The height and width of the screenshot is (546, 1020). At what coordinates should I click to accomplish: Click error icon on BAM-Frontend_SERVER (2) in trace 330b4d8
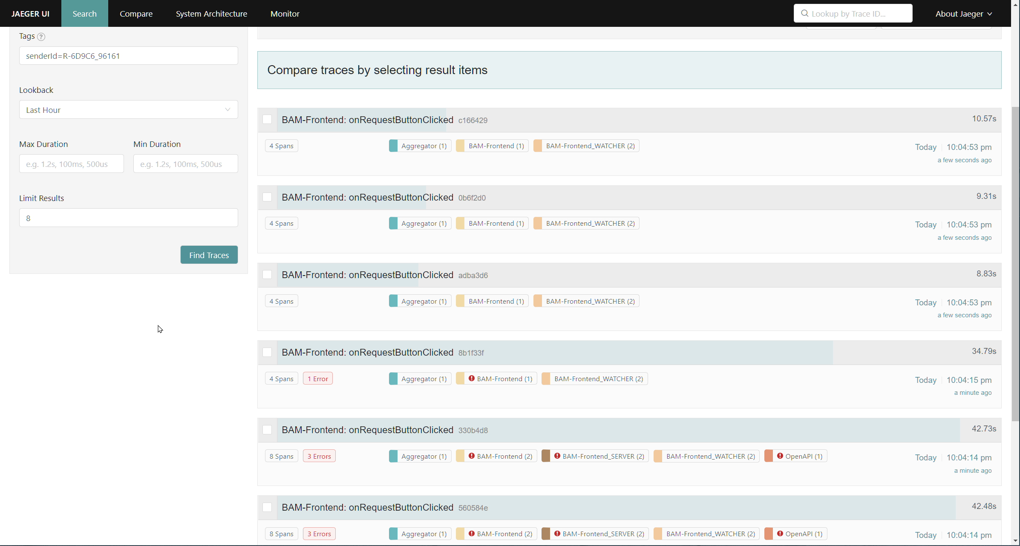click(x=557, y=456)
